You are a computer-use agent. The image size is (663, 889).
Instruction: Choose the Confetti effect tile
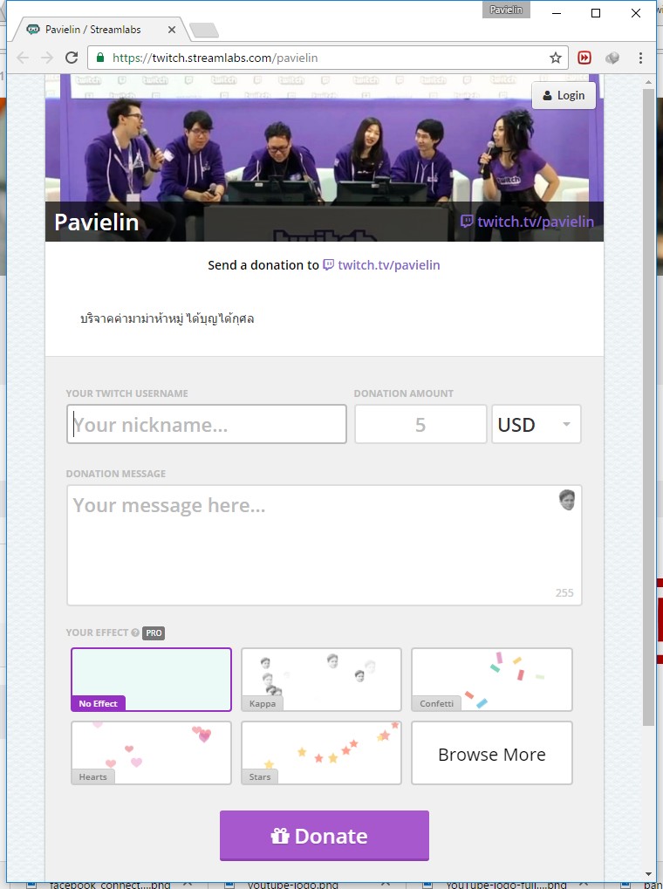tap(492, 680)
